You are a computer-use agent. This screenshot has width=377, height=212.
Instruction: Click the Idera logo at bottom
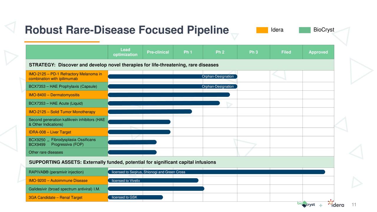point(336,203)
